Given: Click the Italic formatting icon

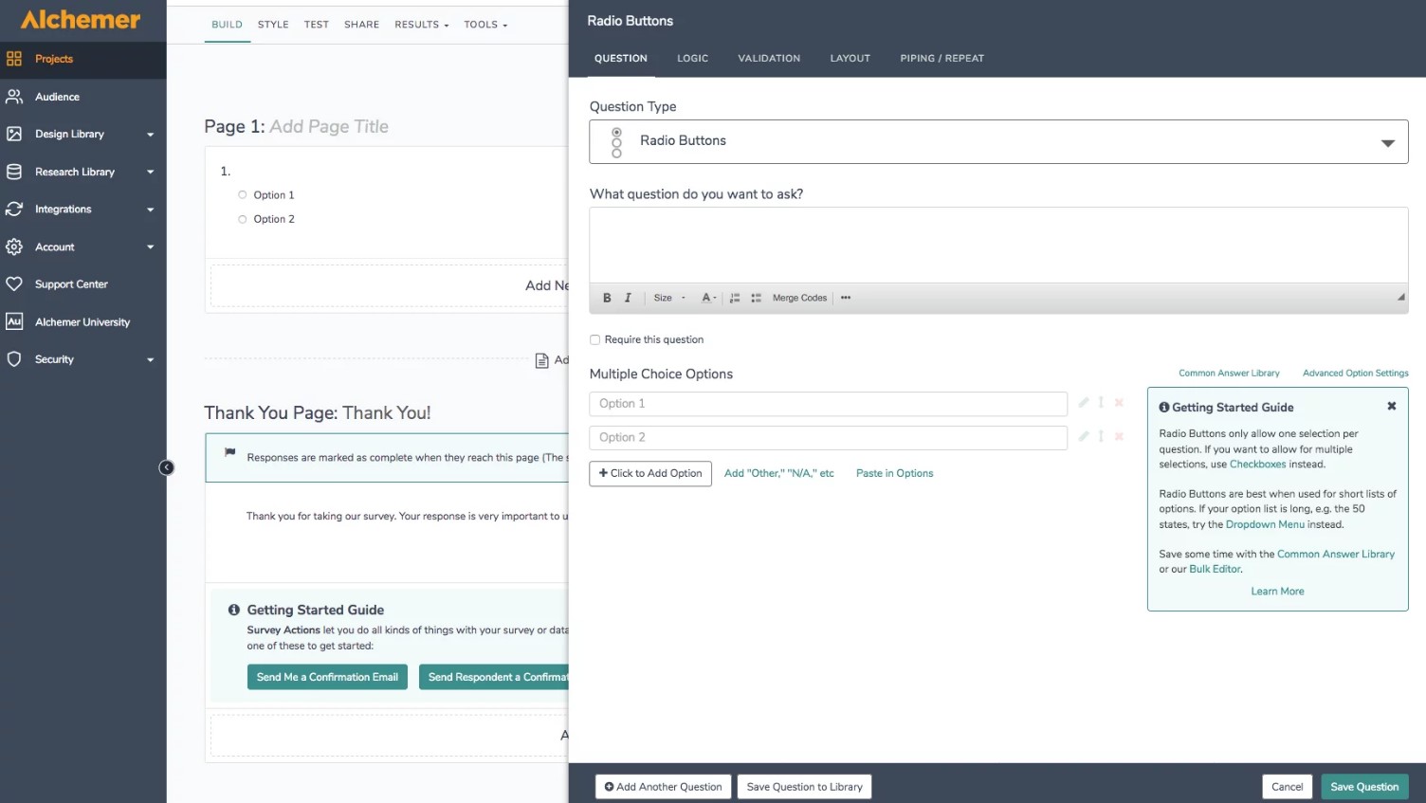Looking at the screenshot, I should pos(628,298).
